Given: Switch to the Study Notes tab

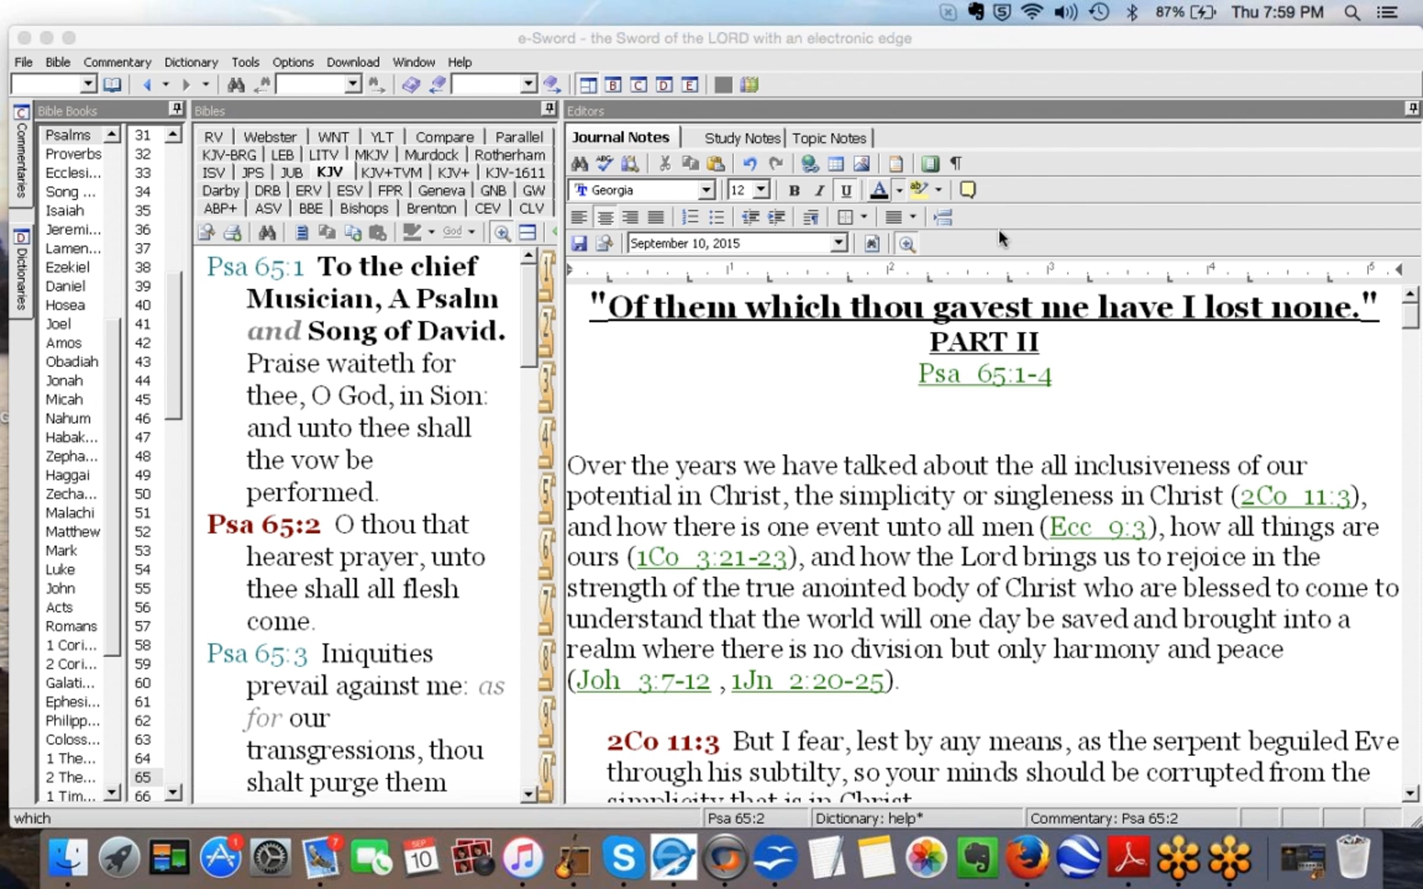Looking at the screenshot, I should coord(742,138).
